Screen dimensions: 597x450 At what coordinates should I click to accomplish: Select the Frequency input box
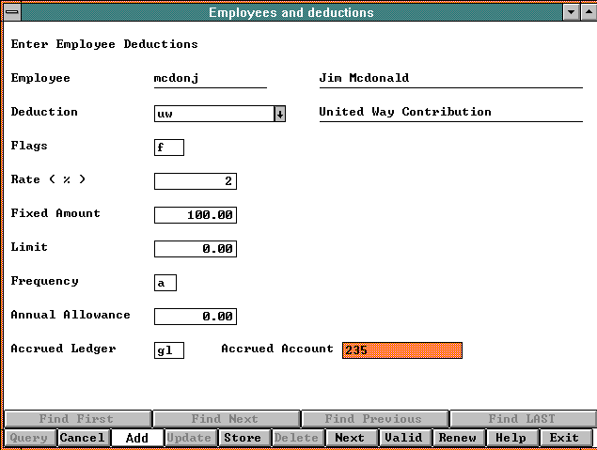pos(165,283)
